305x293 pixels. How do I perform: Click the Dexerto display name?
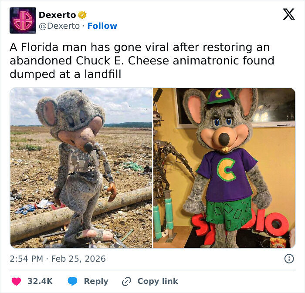(x=57, y=15)
